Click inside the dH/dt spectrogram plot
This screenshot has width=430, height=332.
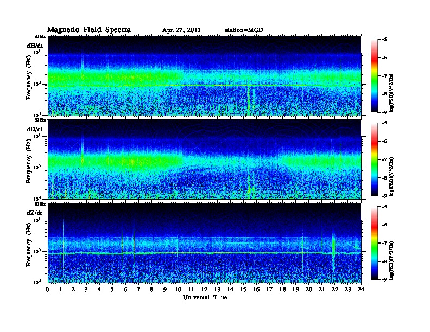coord(204,75)
